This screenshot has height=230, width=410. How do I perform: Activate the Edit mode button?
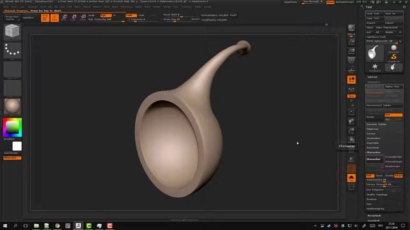[x=45, y=18]
